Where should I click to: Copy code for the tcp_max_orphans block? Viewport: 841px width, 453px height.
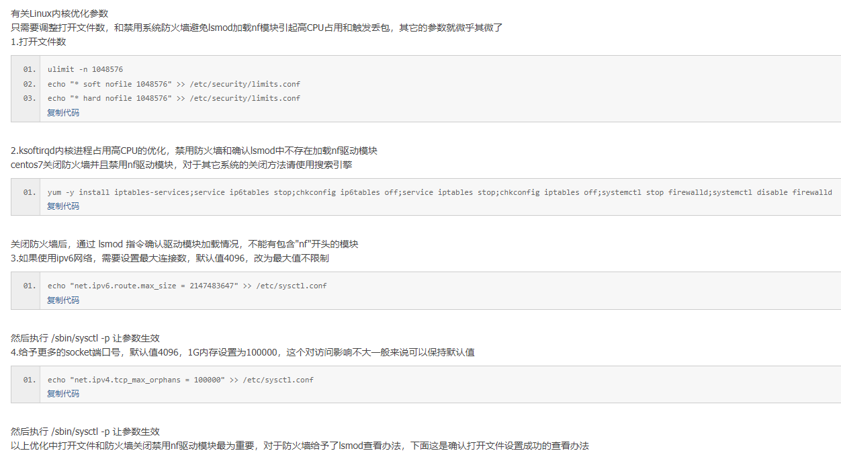click(x=63, y=394)
